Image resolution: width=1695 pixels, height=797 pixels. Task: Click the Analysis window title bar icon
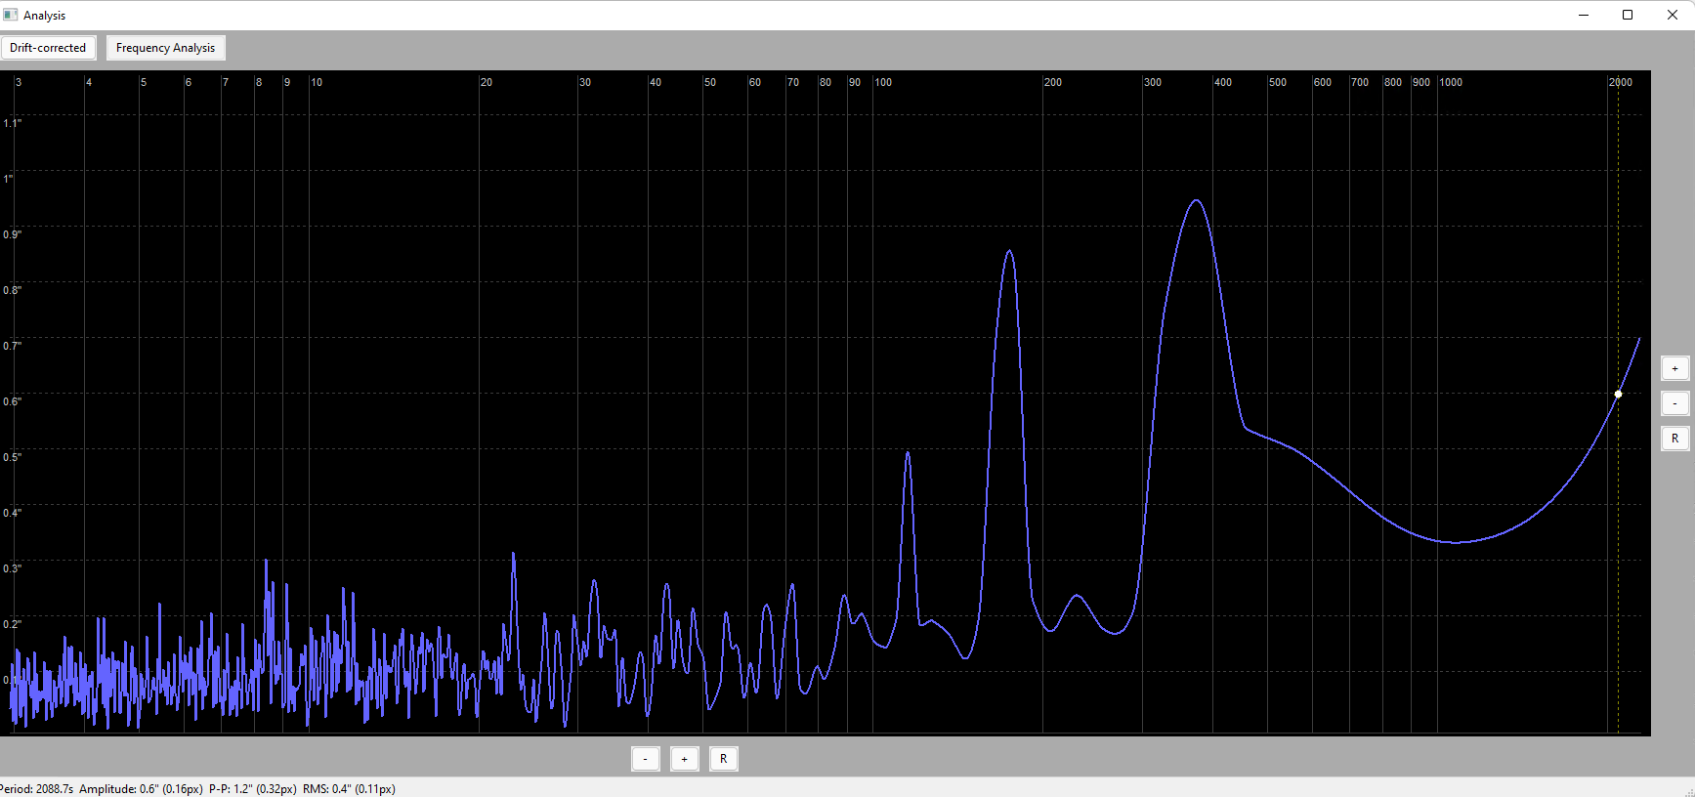(x=11, y=15)
